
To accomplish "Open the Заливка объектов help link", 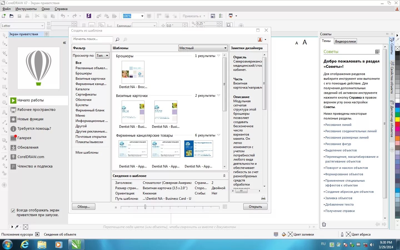I will 339,198.
